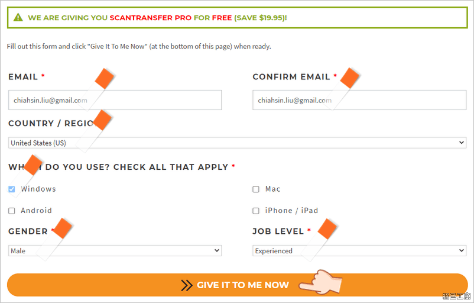Click the orange marker beside Confirm Email label
This screenshot has height=303, width=474.
click(x=349, y=78)
